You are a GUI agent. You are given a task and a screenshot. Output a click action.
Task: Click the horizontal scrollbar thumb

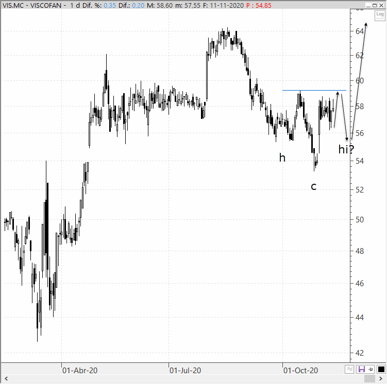[x=369, y=378]
